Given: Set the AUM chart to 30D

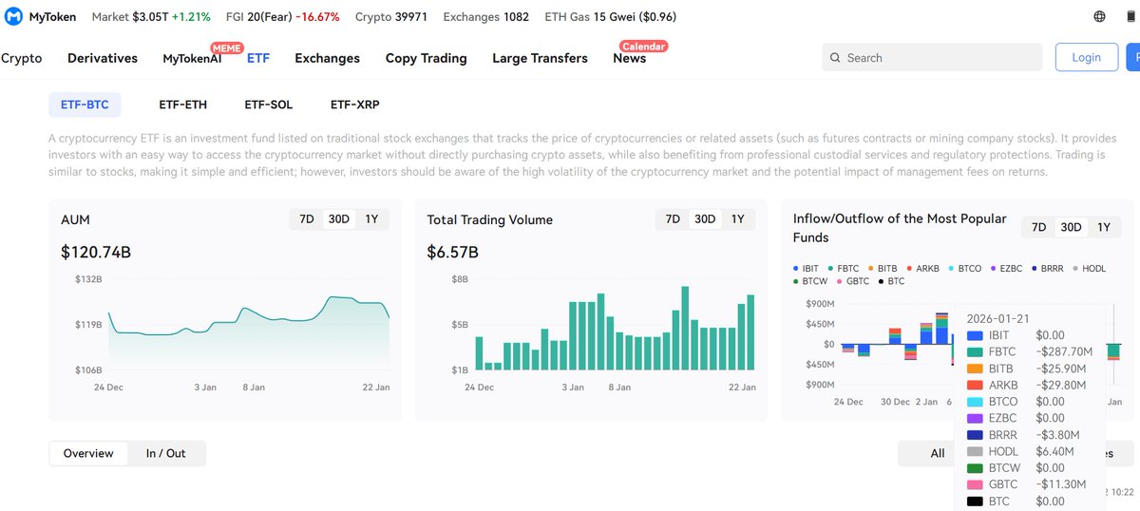Looking at the screenshot, I should 338,219.
